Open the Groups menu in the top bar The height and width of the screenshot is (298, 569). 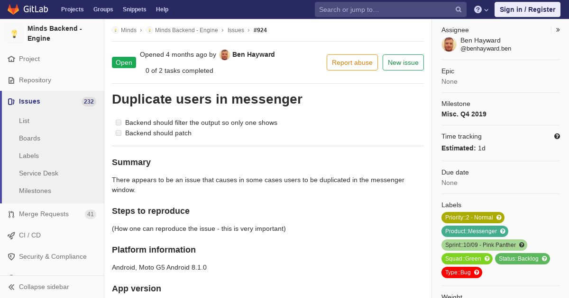click(x=103, y=9)
